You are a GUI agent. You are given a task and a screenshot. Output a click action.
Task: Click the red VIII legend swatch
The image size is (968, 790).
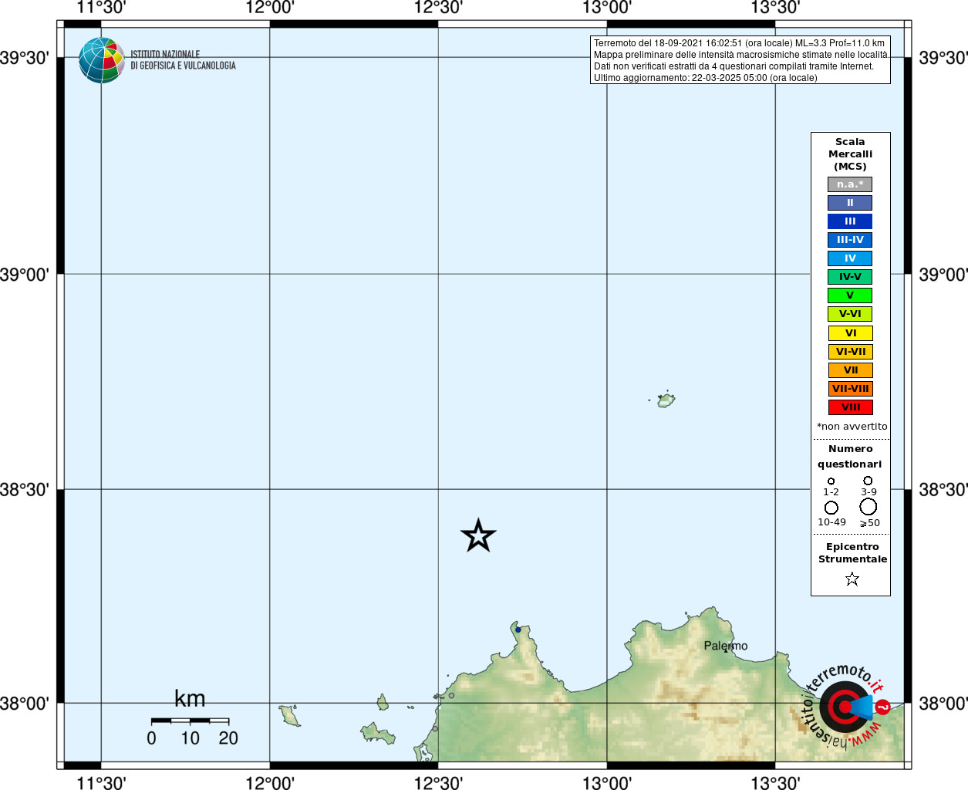pyautogui.click(x=851, y=407)
